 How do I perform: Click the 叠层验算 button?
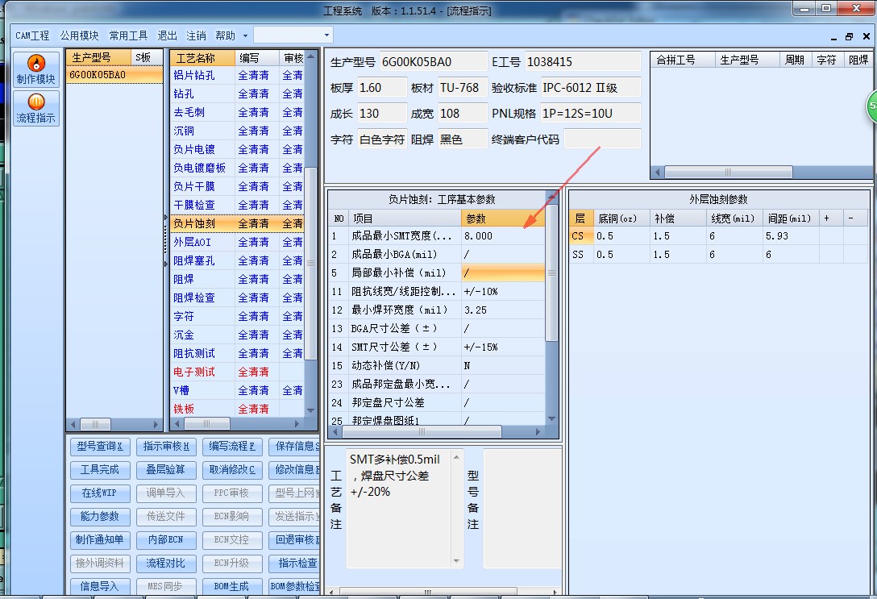[x=166, y=470]
